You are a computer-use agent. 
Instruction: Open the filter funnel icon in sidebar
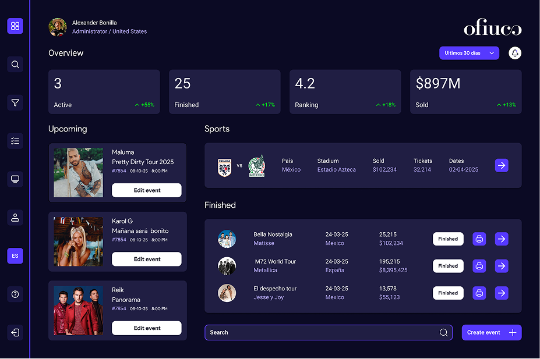click(x=15, y=102)
